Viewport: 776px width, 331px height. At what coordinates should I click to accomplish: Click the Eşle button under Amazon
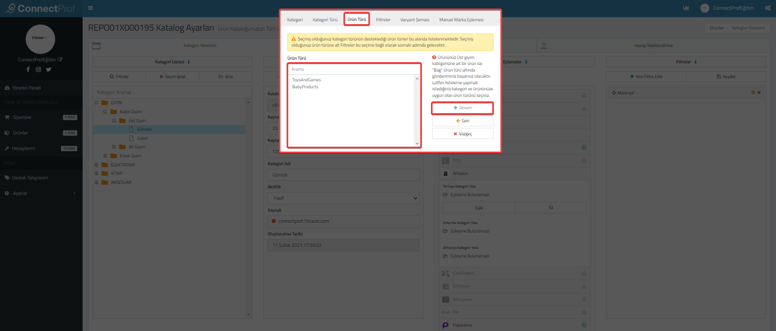479,208
